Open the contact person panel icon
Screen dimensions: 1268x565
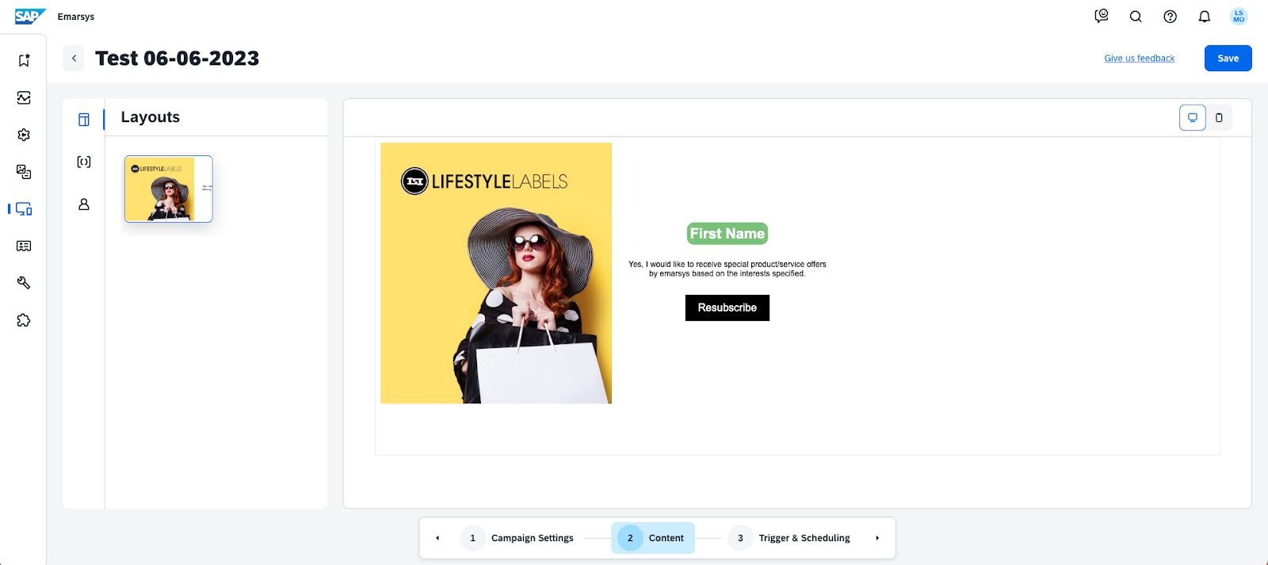tap(84, 204)
